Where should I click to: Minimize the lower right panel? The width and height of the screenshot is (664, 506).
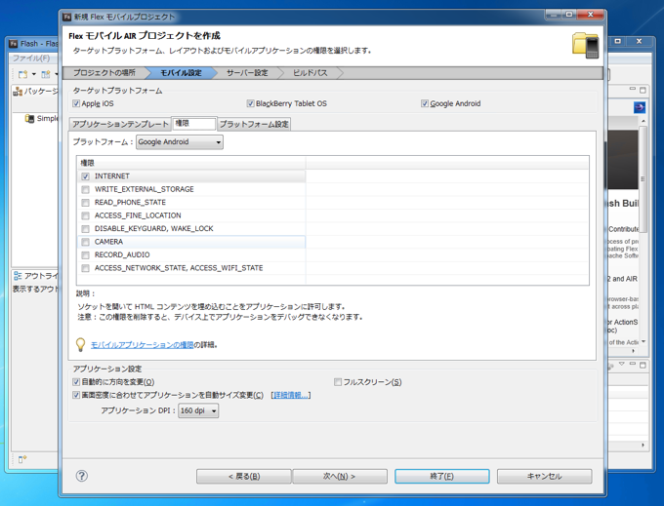pyautogui.click(x=633, y=364)
